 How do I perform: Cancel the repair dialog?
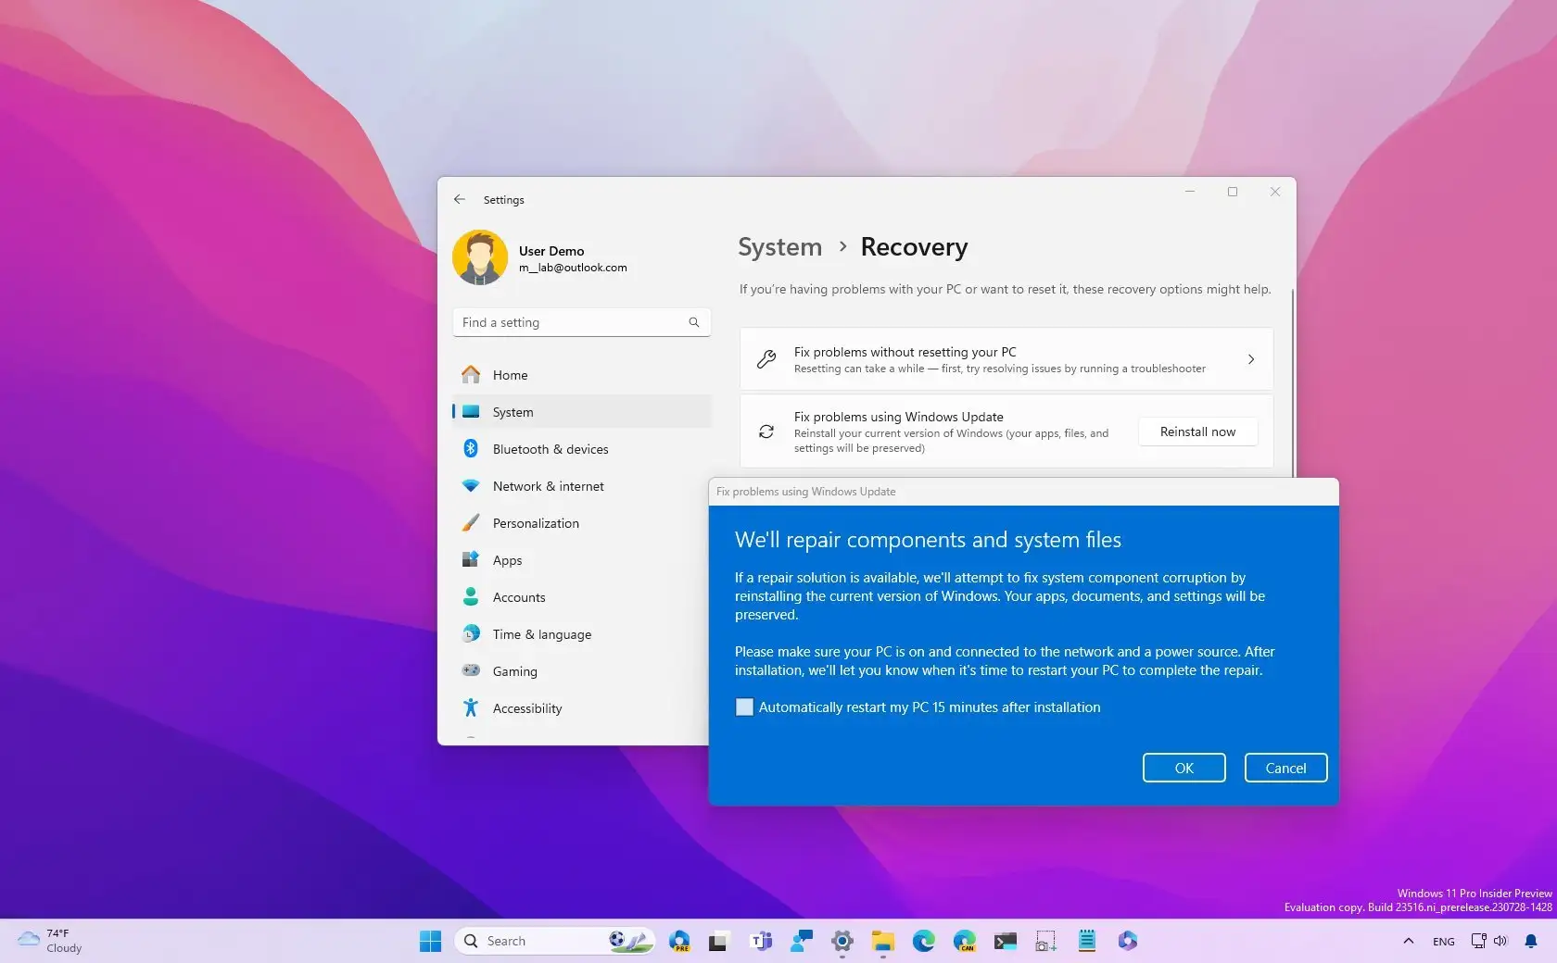[1285, 768]
